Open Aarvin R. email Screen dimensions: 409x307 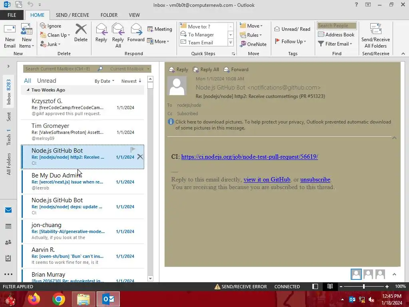tap(82, 256)
